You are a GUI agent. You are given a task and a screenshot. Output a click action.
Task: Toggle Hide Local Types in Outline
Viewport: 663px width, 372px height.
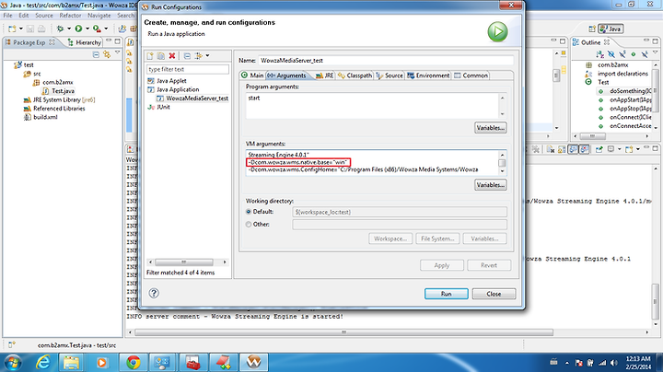644,54
